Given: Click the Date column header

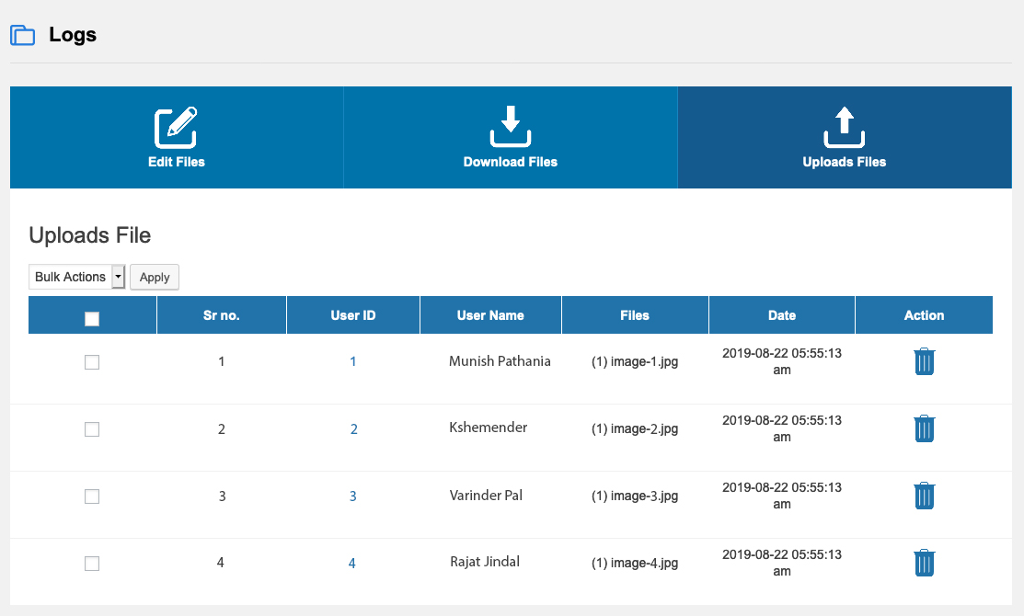Looking at the screenshot, I should click(781, 315).
